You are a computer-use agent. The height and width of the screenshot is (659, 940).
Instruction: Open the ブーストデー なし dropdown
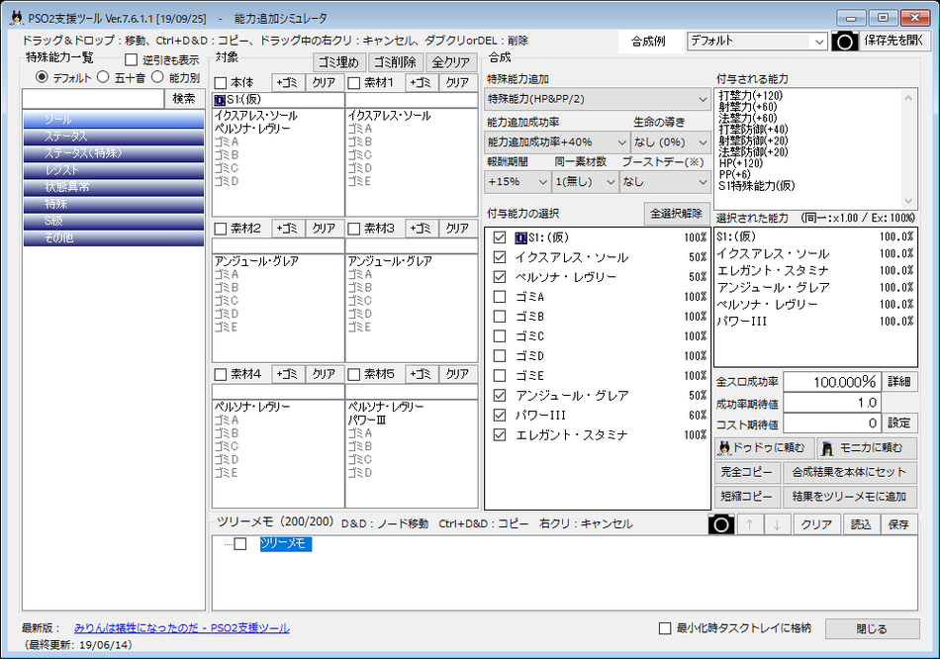point(665,182)
